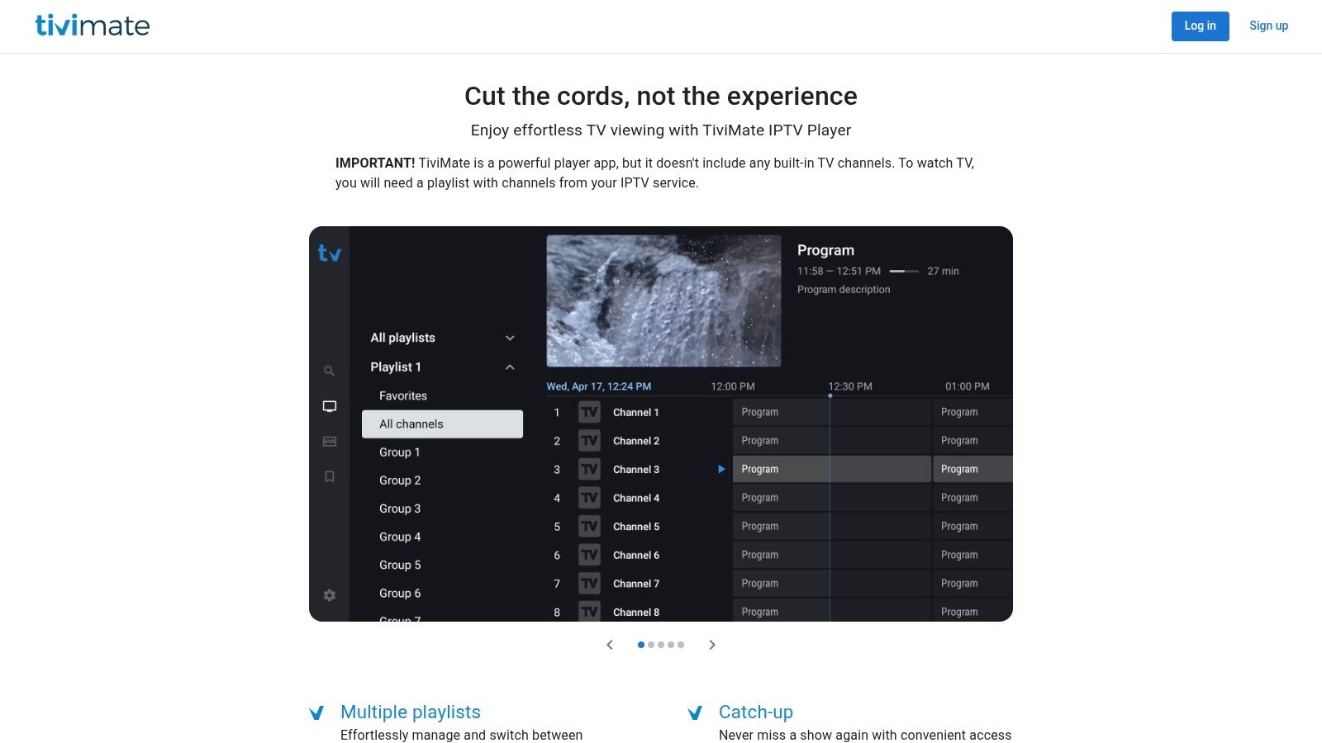Choose Group 6 from the list
Viewport: 1322px width, 743px height.
point(400,593)
